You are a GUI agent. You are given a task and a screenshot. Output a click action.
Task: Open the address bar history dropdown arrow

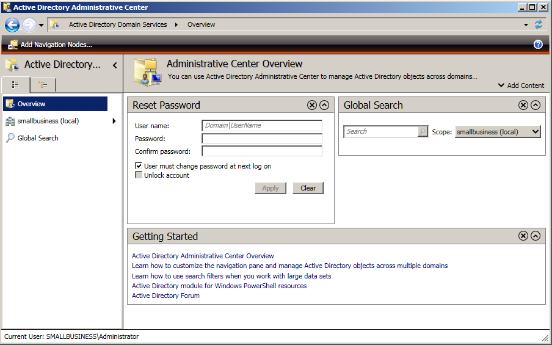[526, 24]
